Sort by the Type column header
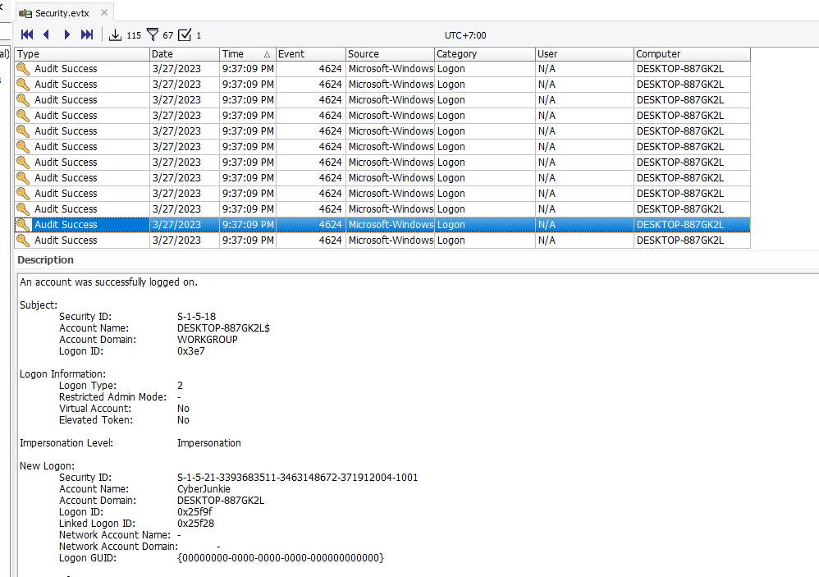Viewport: 819px width, 577px height. (x=81, y=54)
